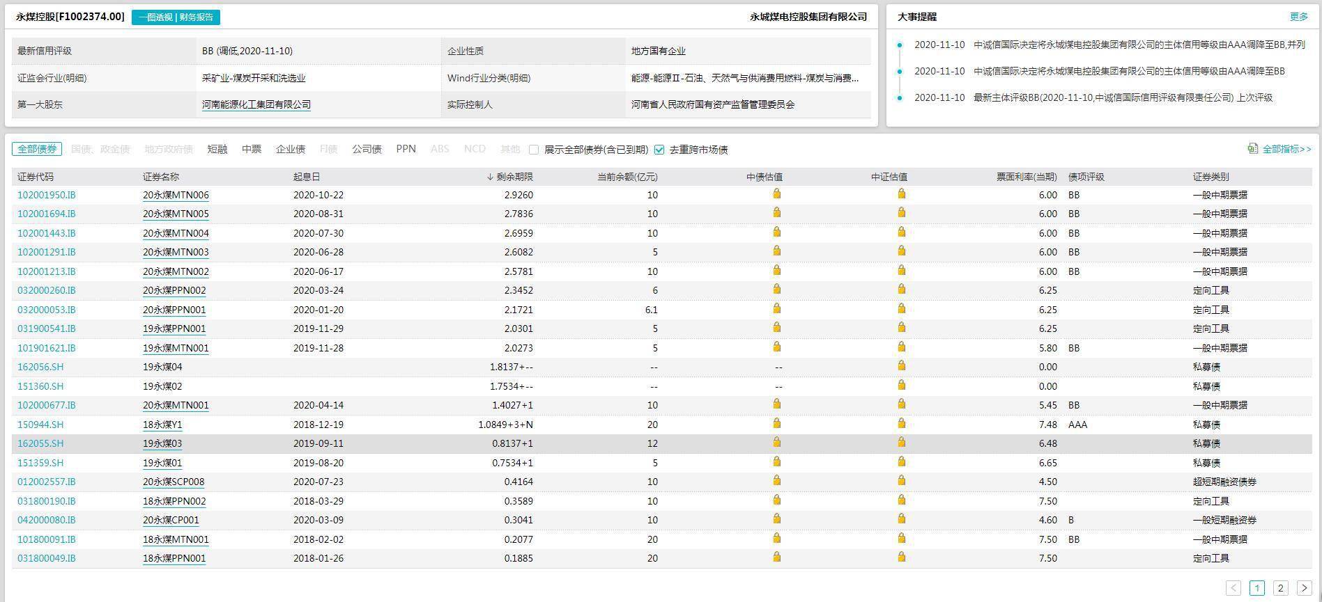Click lock icon in 中债估值 for 20永煤MTN006

(776, 194)
